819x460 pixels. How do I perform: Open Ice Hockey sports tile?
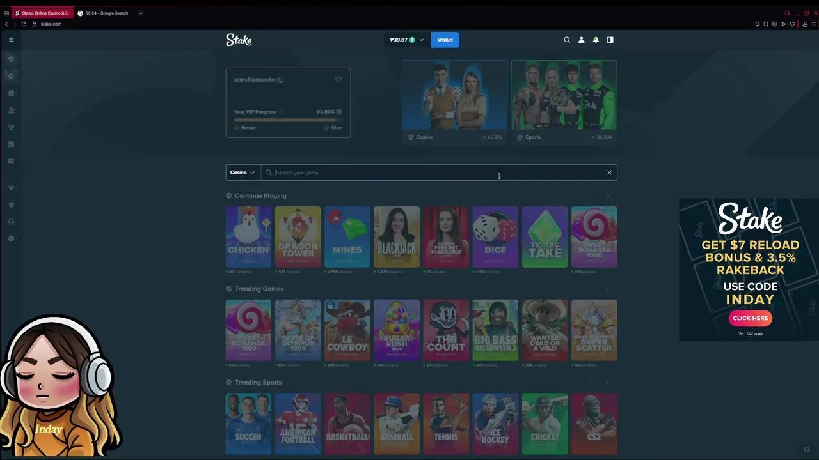click(x=495, y=424)
